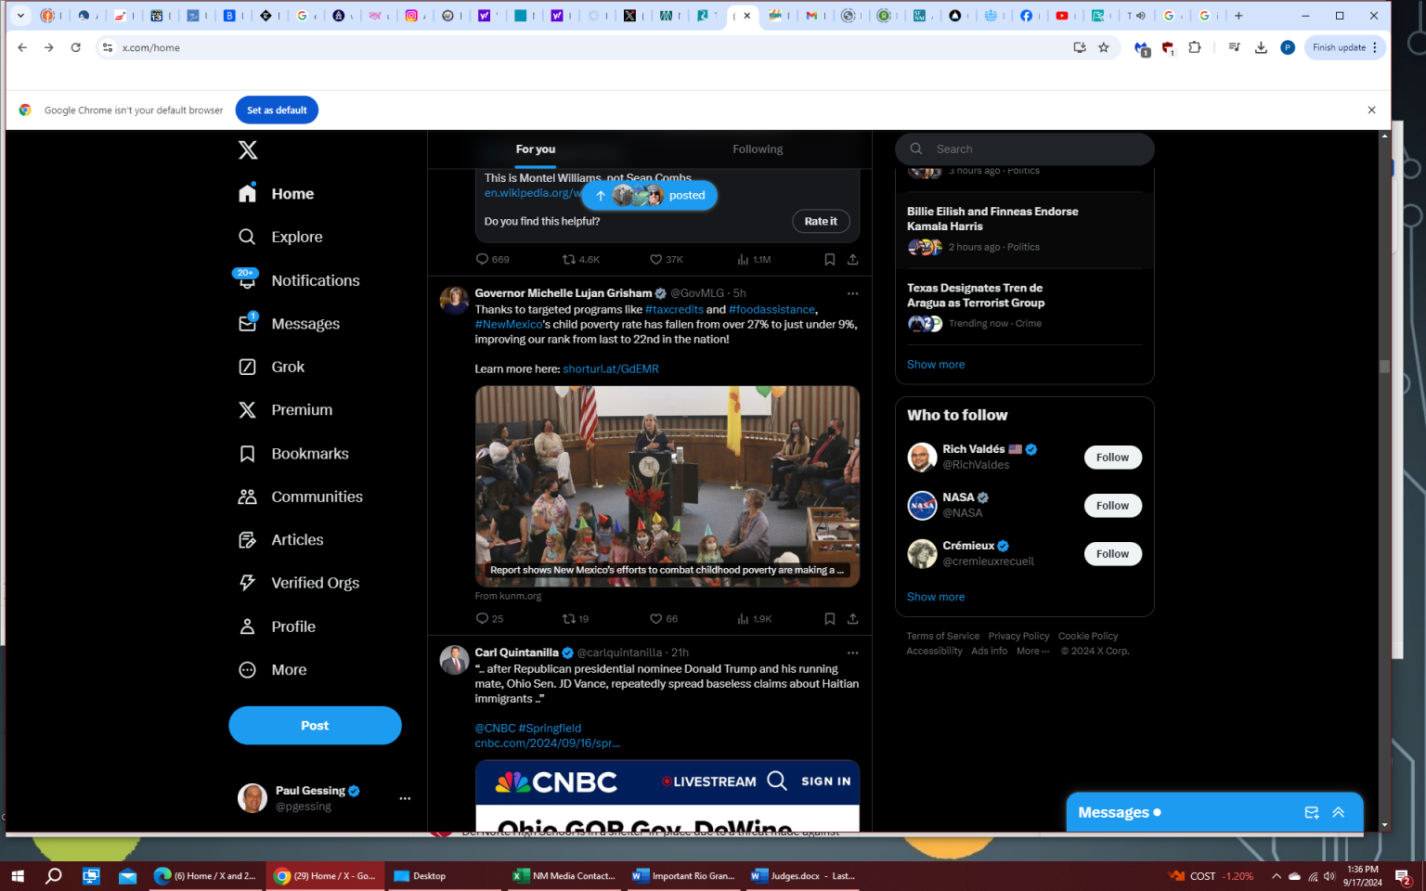Bookmark Governor Michelle Lujan Grisham's post
Viewport: 1426px width, 891px height.
829,619
